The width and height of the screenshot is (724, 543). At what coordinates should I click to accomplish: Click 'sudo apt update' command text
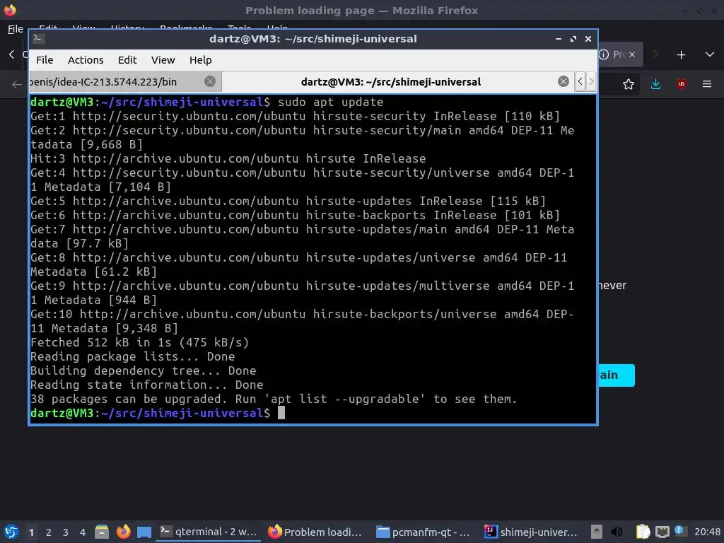[331, 102]
